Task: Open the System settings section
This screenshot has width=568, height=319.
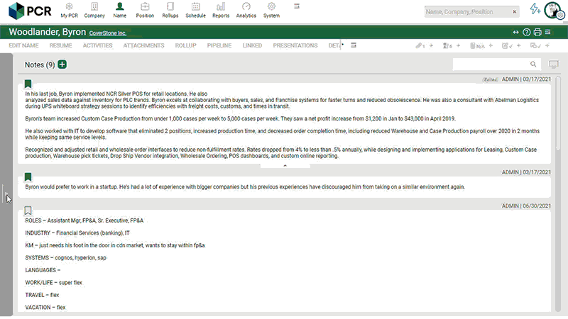Action: 271,11
